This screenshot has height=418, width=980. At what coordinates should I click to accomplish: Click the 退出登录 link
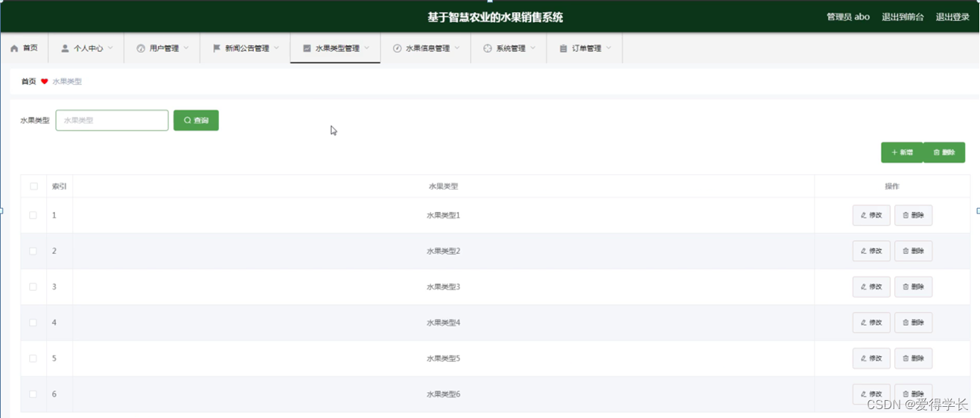952,17
